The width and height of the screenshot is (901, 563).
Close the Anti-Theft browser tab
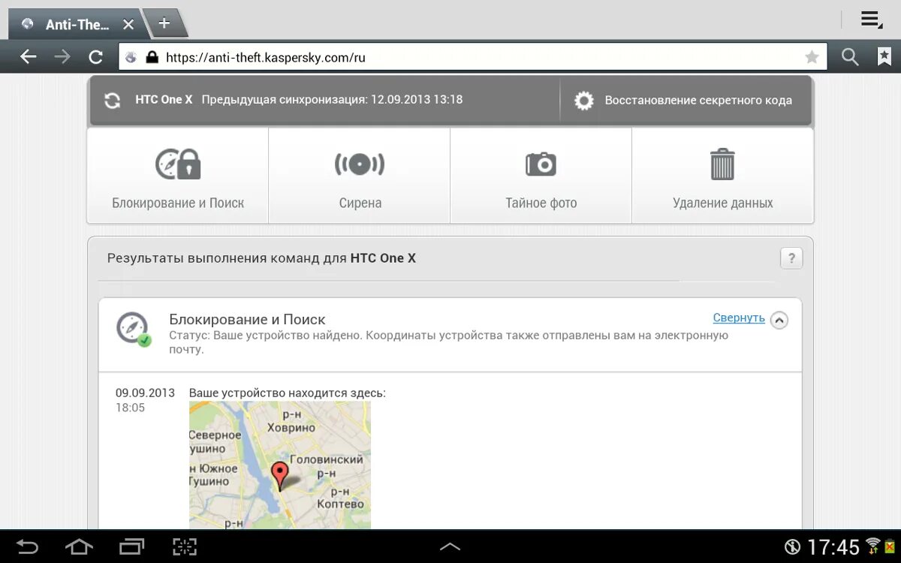tap(128, 25)
